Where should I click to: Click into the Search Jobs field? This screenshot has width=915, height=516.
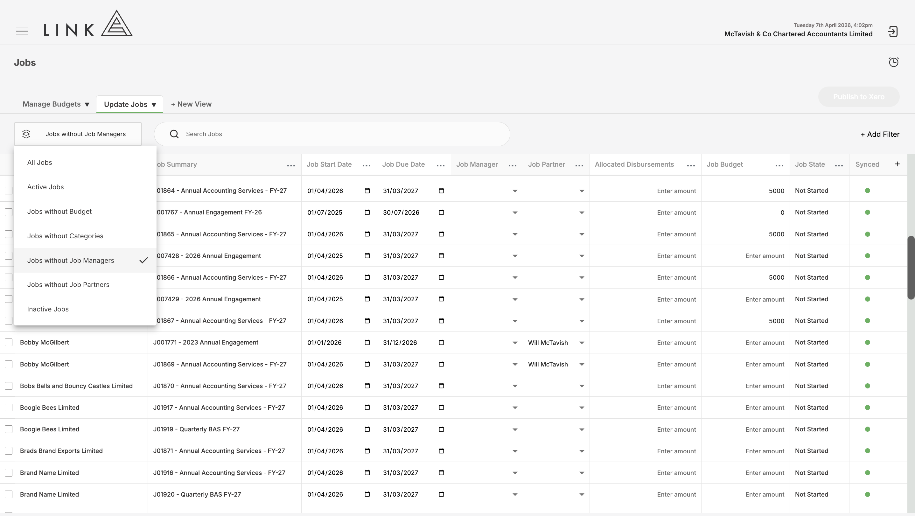click(332, 134)
